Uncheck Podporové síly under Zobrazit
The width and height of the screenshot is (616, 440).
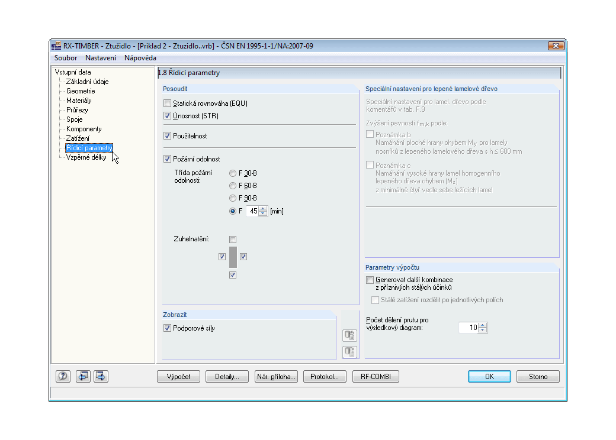167,328
